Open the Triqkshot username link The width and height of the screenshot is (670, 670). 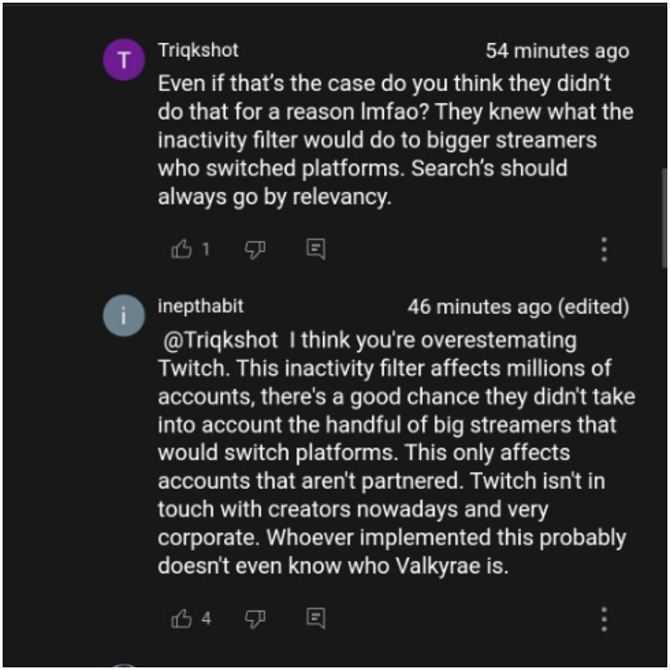[198, 50]
